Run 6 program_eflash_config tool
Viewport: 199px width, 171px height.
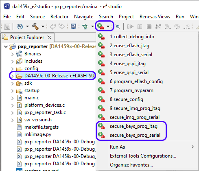tap(147, 81)
